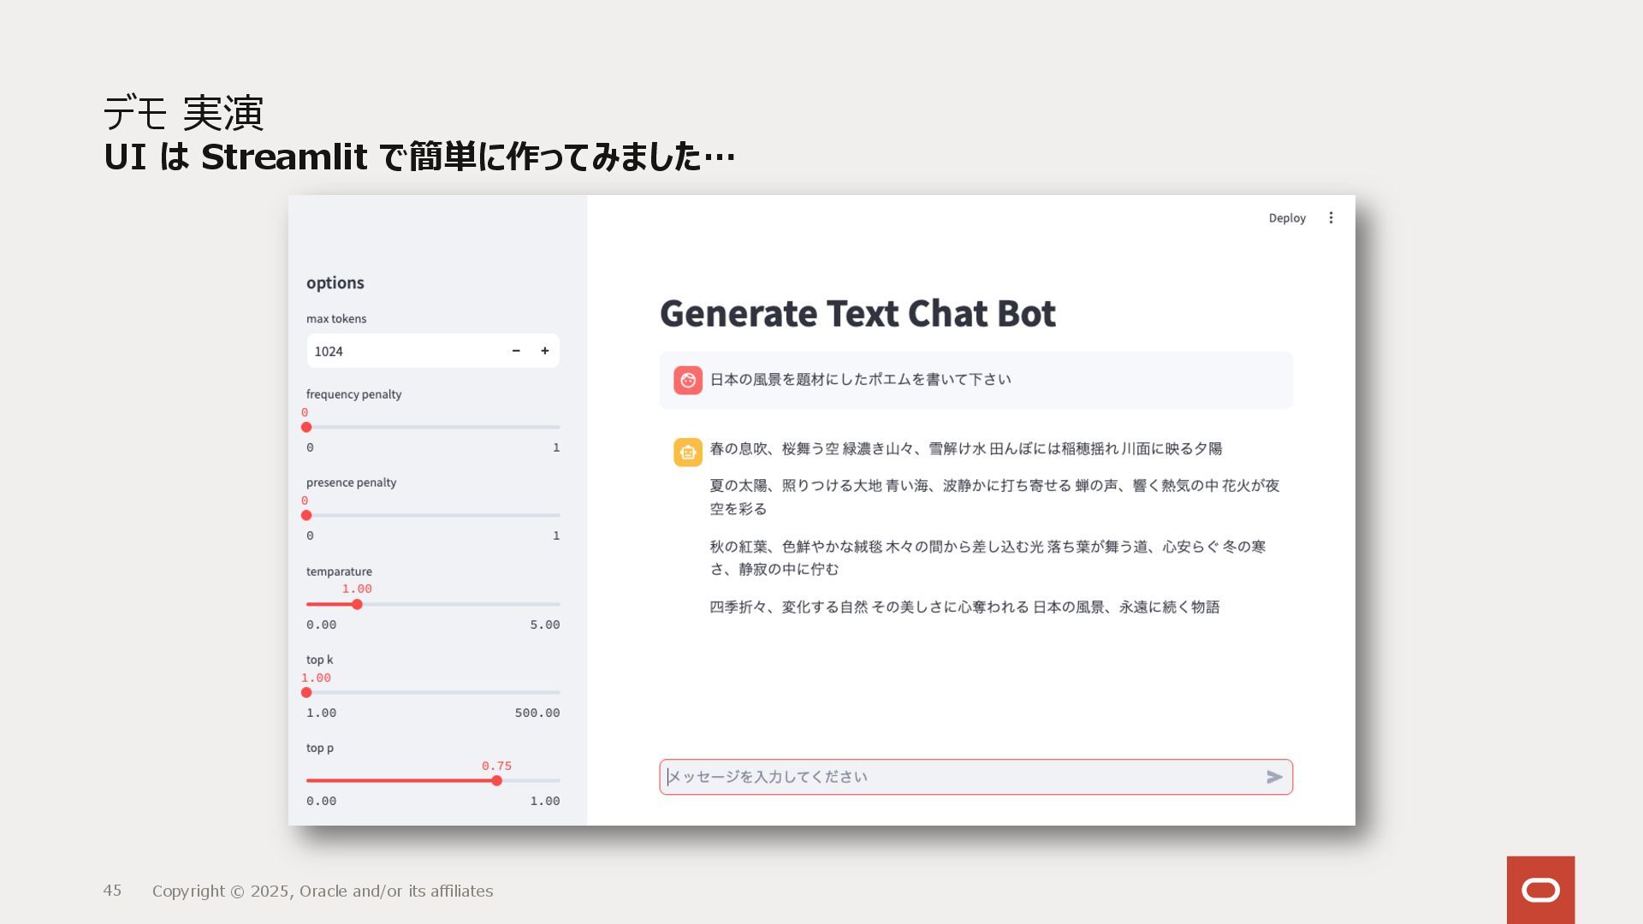Increase max tokens with plus button
The height and width of the screenshot is (924, 1643).
point(544,351)
